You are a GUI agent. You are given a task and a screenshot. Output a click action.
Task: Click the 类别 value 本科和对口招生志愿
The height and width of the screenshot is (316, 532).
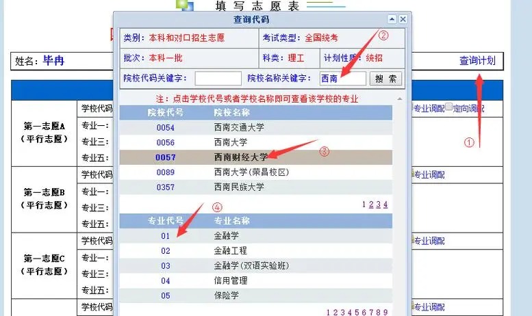[187, 38]
